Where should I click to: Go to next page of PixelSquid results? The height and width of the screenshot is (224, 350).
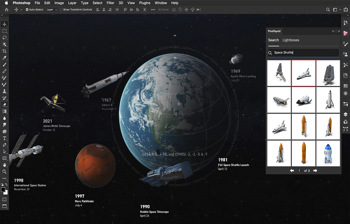pos(315,171)
